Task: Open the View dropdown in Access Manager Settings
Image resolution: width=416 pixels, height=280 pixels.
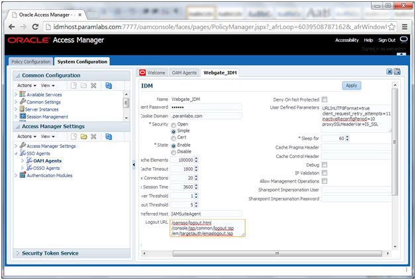Action: 48,137
